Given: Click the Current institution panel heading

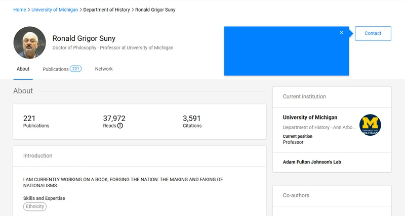Looking at the screenshot, I should pyautogui.click(x=304, y=96).
